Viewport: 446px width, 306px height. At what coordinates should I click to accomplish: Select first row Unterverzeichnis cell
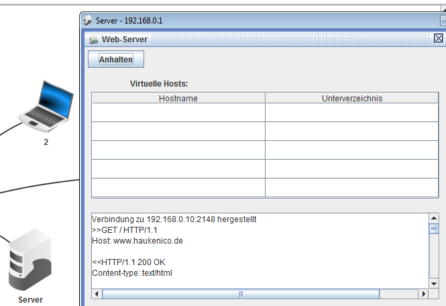pos(351,112)
